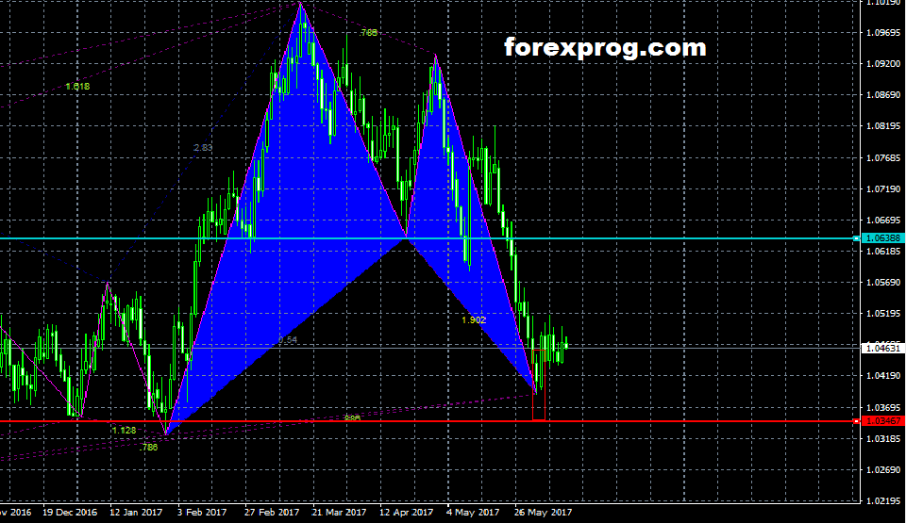Click the 27 Feb 2017 date label
The width and height of the screenshot is (906, 523).
[271, 513]
